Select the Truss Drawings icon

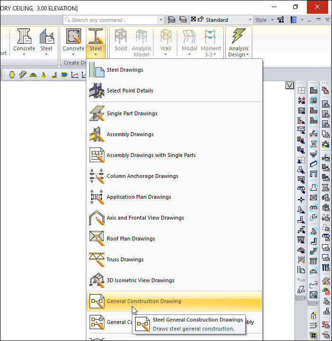tap(97, 260)
